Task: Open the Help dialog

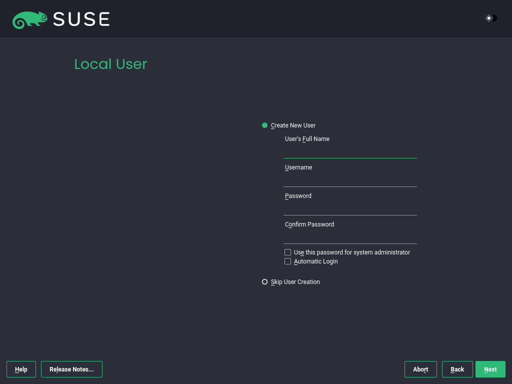Action: click(21, 369)
